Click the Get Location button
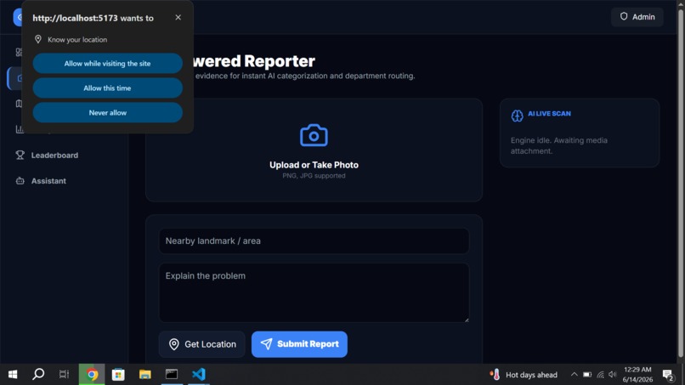Image resolution: width=685 pixels, height=385 pixels. click(201, 344)
